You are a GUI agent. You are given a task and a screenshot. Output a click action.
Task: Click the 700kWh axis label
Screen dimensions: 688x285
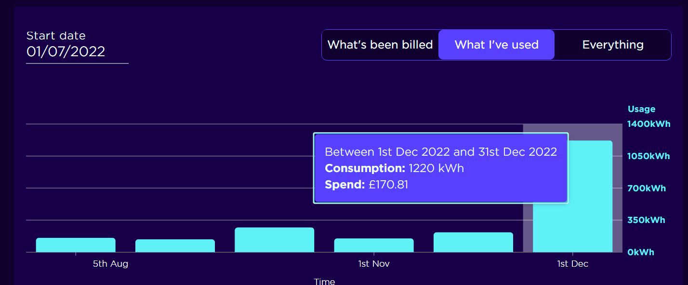647,188
